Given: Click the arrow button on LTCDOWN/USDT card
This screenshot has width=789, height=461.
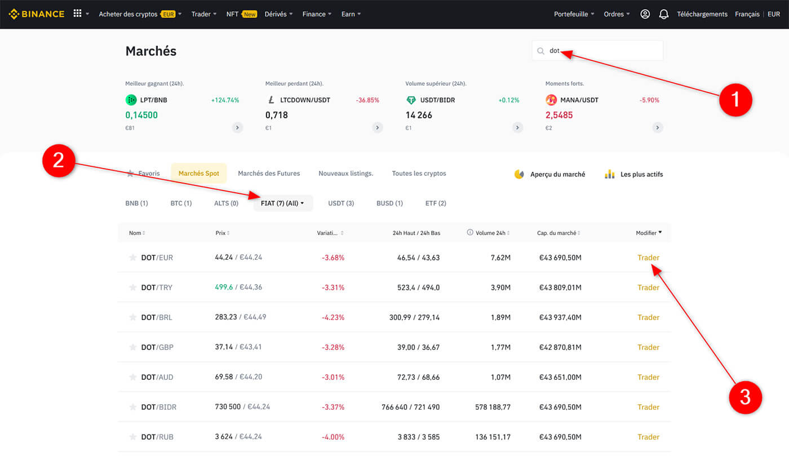Looking at the screenshot, I should 378,127.
